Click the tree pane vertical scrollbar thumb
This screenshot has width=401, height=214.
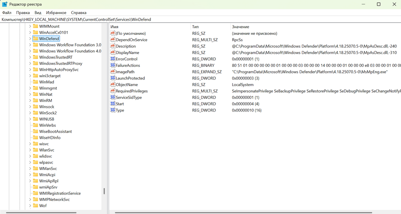click(104, 191)
